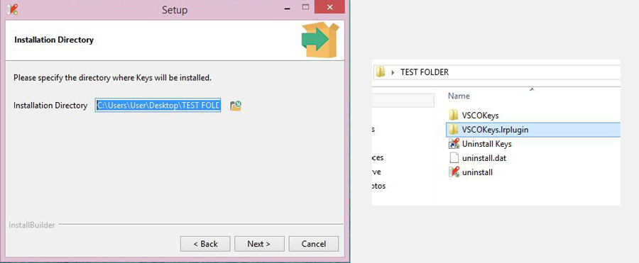Click the folder icon in Explorer address bar
The height and width of the screenshot is (263, 639).
381,72
